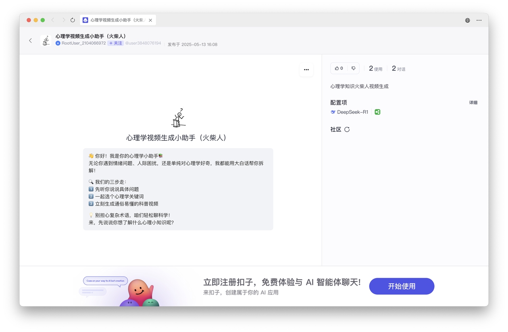Click the 2 使用 usage count
508x332 pixels.
[x=375, y=69]
